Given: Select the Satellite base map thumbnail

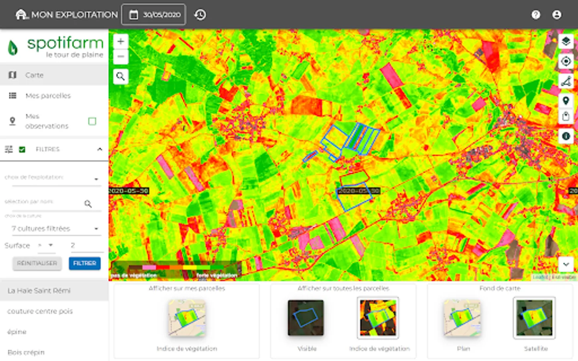Looking at the screenshot, I should point(534,318).
